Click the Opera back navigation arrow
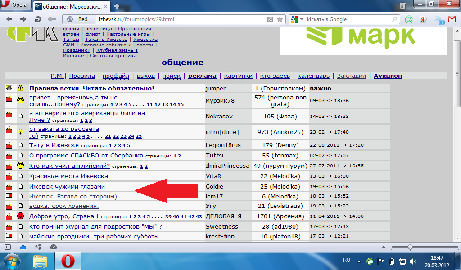This screenshot has height=270, width=461. (10, 19)
